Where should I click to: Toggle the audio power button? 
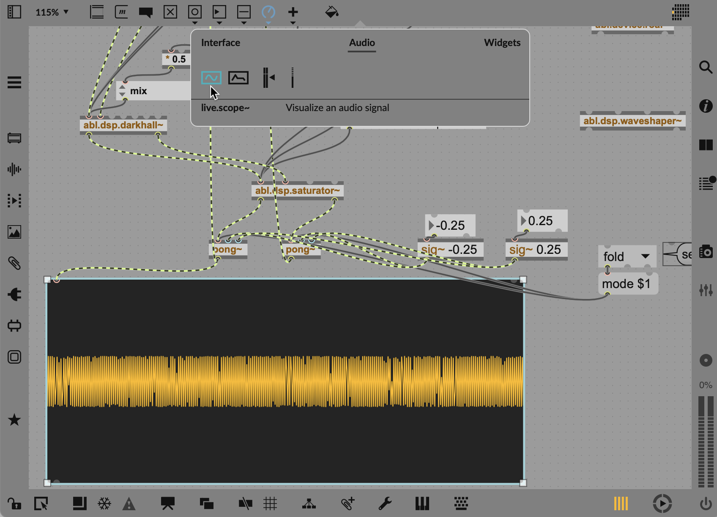(706, 503)
